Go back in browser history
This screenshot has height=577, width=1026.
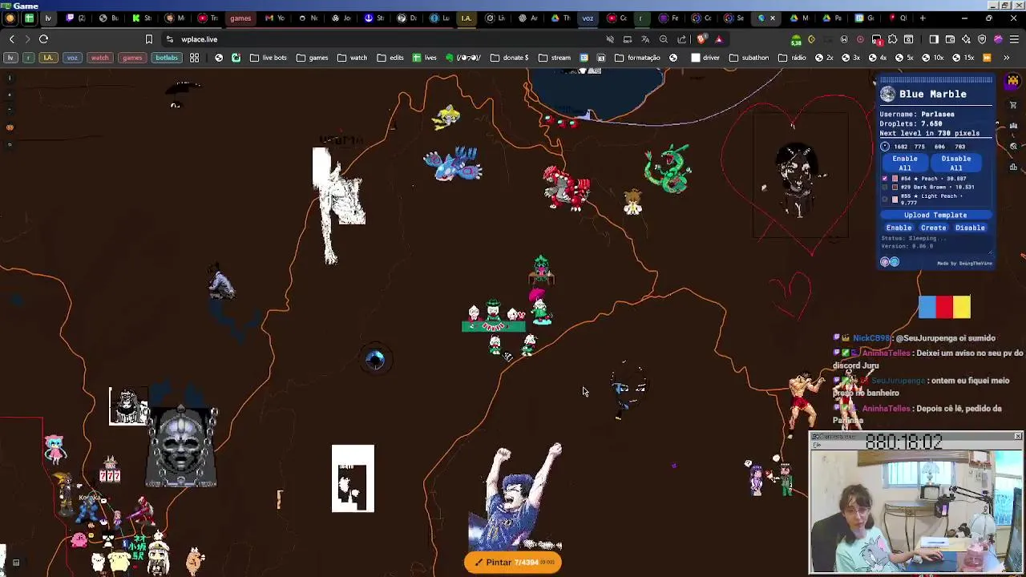11,39
